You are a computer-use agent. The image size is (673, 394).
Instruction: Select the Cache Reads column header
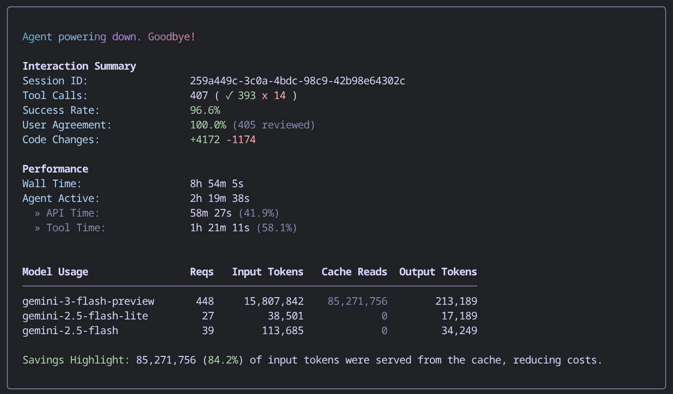(x=354, y=272)
